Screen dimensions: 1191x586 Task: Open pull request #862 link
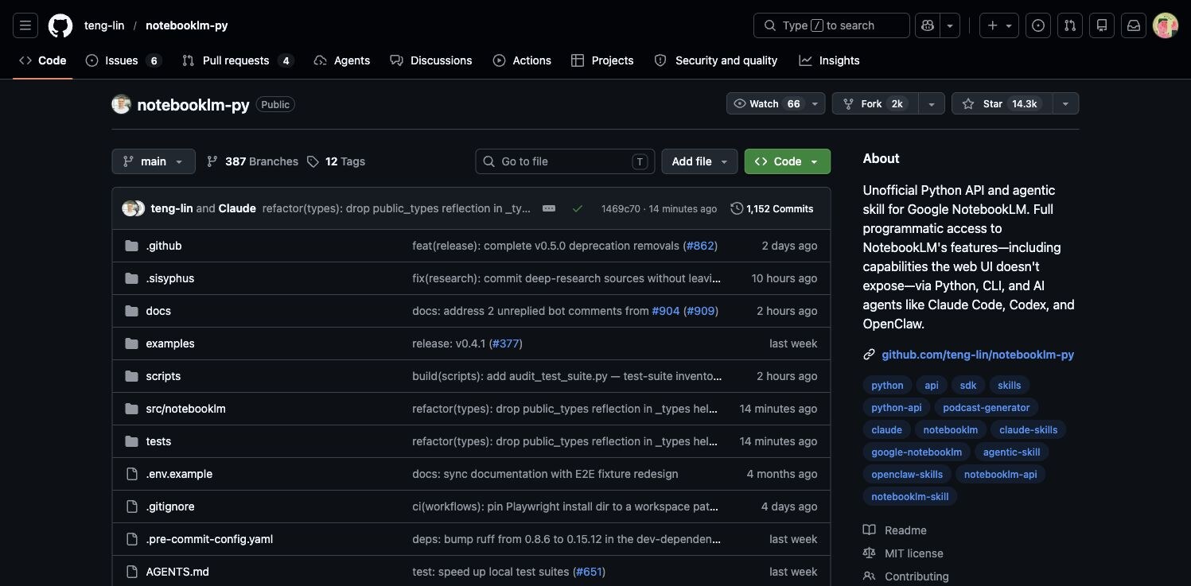[x=700, y=246]
